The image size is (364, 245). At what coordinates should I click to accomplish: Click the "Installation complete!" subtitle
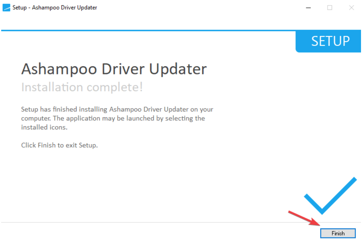pyautogui.click(x=82, y=87)
